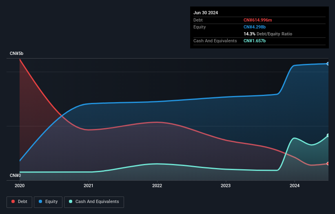
Task: Click the Jun 30 2024 tooltip date
Action: [x=206, y=13]
